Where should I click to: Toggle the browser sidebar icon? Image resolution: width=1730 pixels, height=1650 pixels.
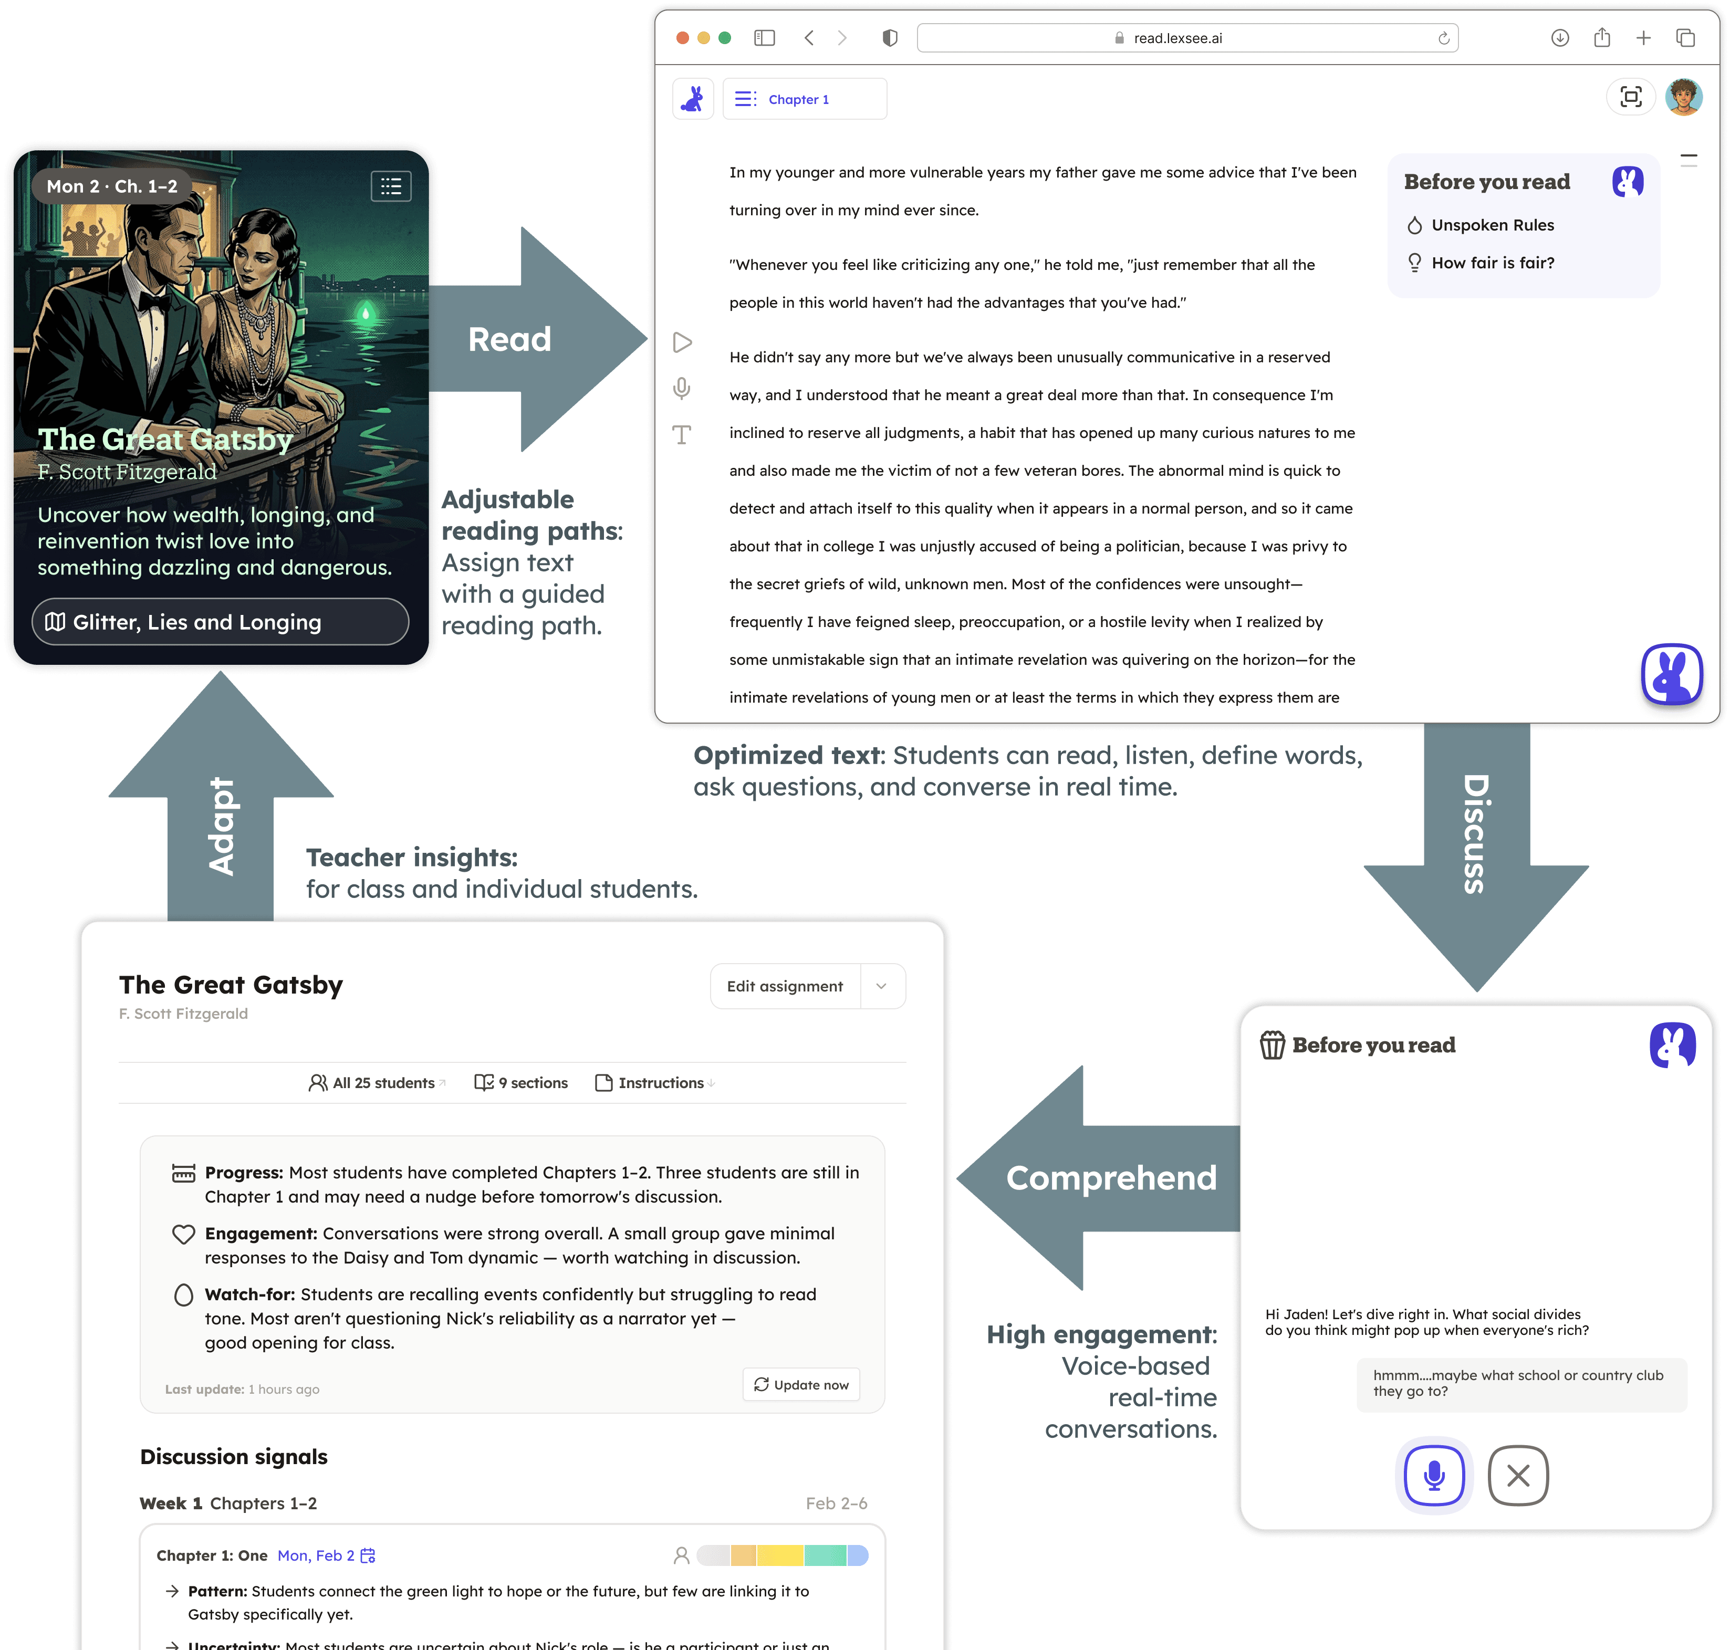(764, 38)
